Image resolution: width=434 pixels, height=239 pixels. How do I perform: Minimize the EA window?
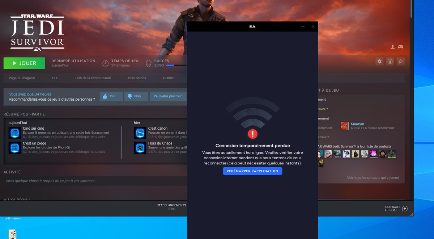[x=303, y=26]
